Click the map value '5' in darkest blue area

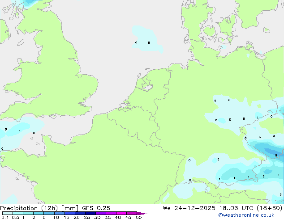pos(276,156)
